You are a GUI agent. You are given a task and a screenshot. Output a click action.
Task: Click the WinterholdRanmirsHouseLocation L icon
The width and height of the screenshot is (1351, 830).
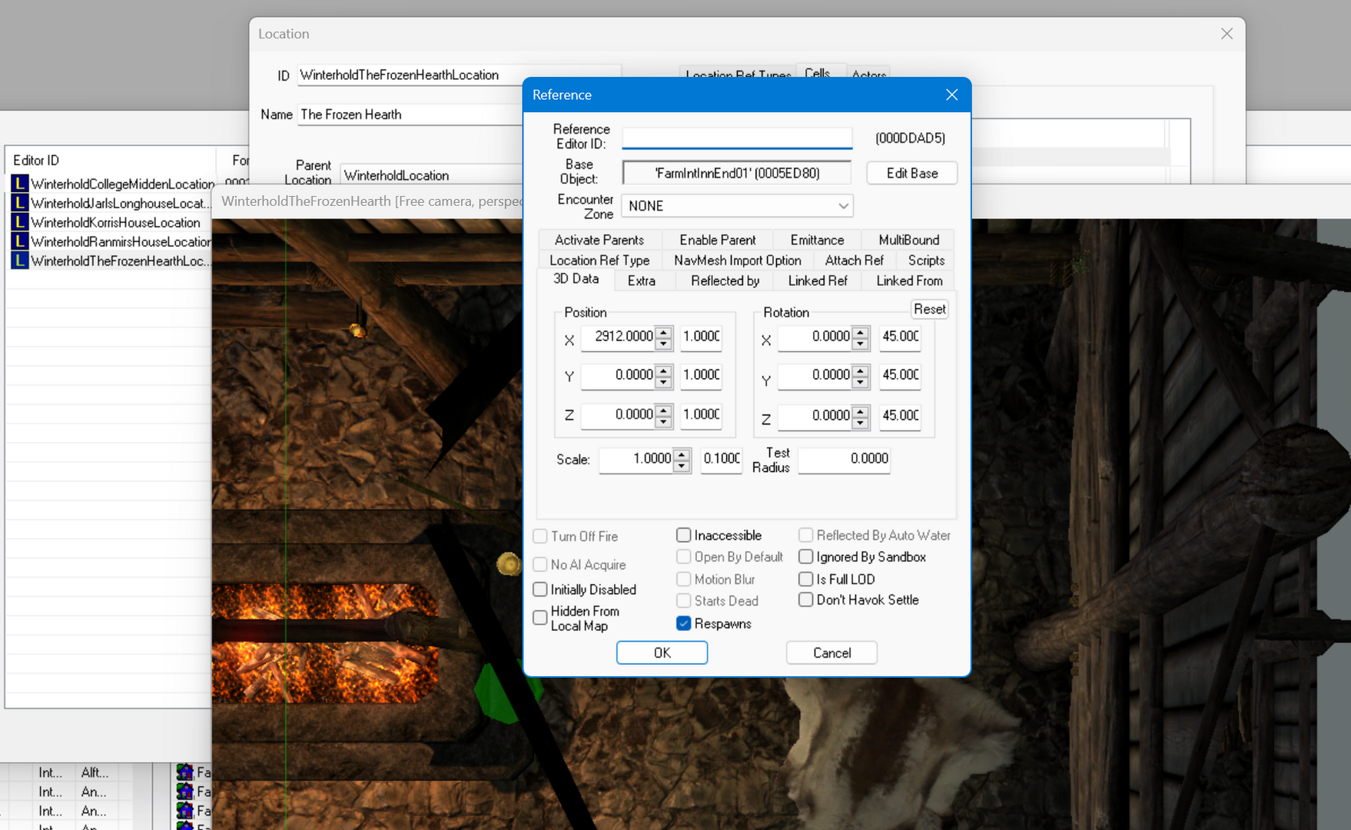point(20,241)
